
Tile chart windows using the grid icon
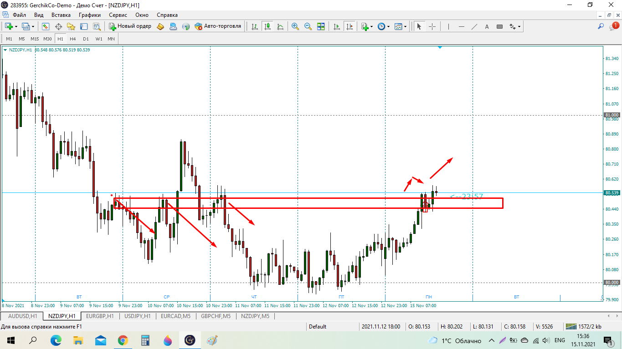coord(321,26)
